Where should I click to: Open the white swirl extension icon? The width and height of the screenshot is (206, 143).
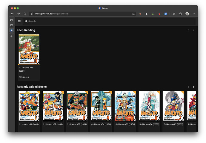[x=147, y=14]
